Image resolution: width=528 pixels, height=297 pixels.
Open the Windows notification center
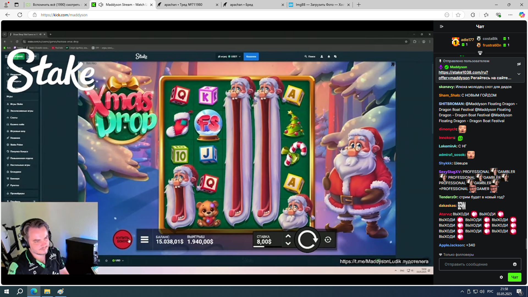[519, 291]
